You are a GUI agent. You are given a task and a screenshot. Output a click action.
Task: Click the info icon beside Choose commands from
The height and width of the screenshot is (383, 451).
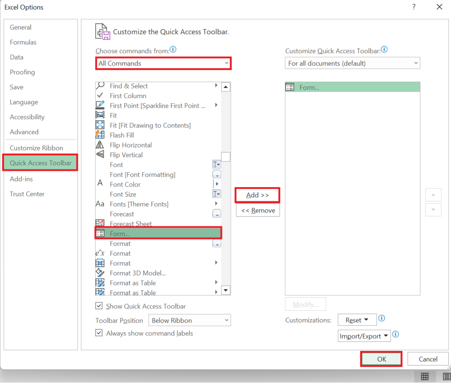(x=173, y=50)
